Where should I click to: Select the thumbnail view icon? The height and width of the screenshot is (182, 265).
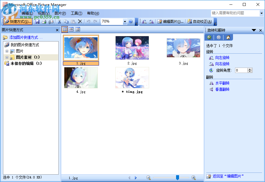(x=65, y=29)
